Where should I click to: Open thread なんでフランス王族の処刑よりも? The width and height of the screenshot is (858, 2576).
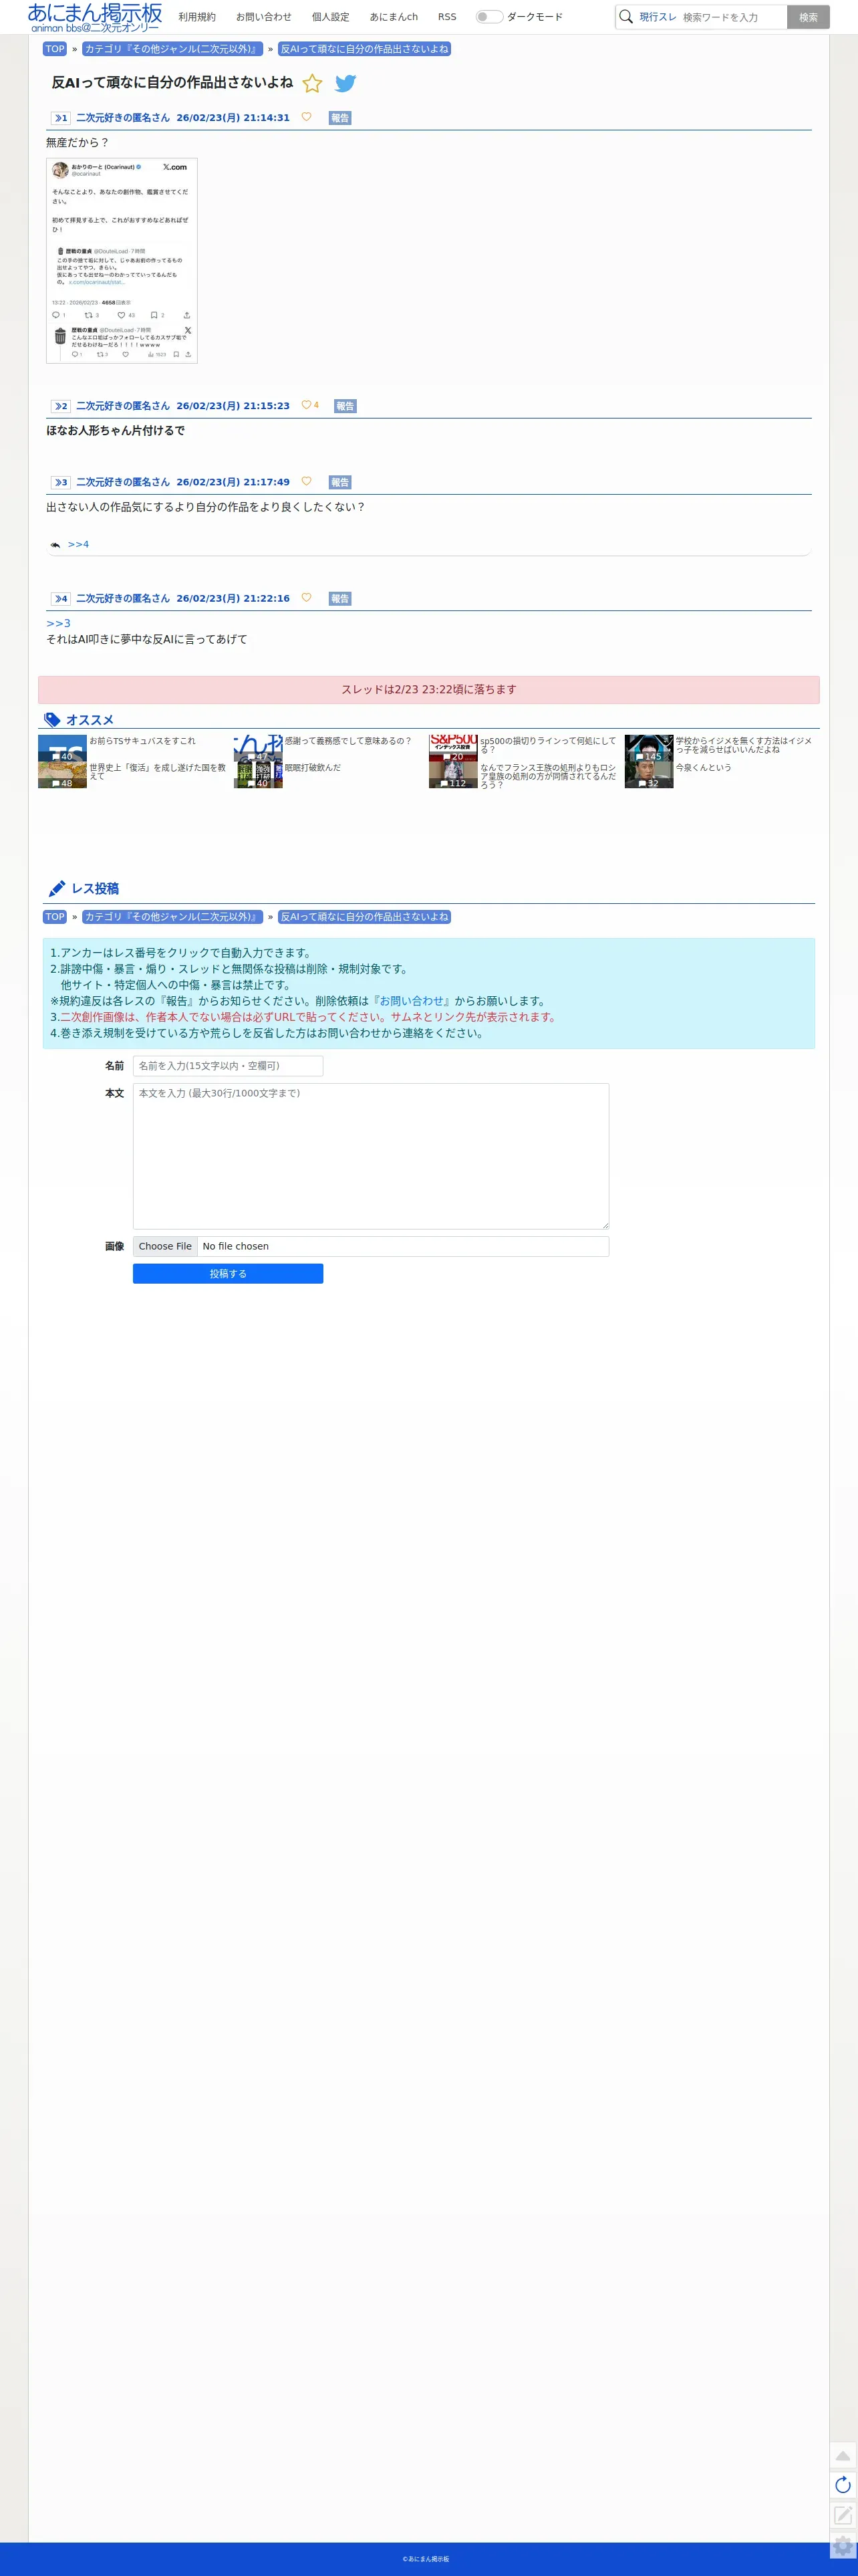coord(548,776)
